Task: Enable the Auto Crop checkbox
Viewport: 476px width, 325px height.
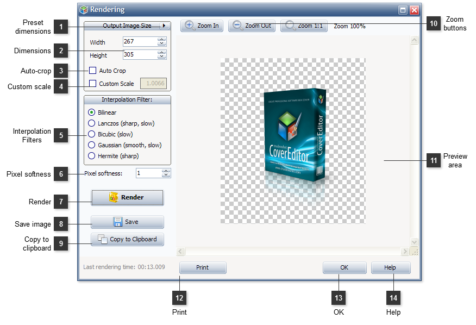Action: tap(92, 71)
